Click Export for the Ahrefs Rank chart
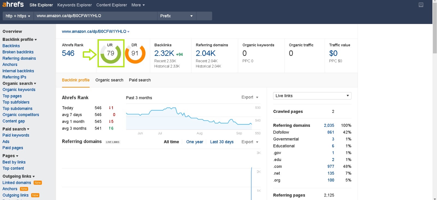The image size is (437, 200). (250, 97)
